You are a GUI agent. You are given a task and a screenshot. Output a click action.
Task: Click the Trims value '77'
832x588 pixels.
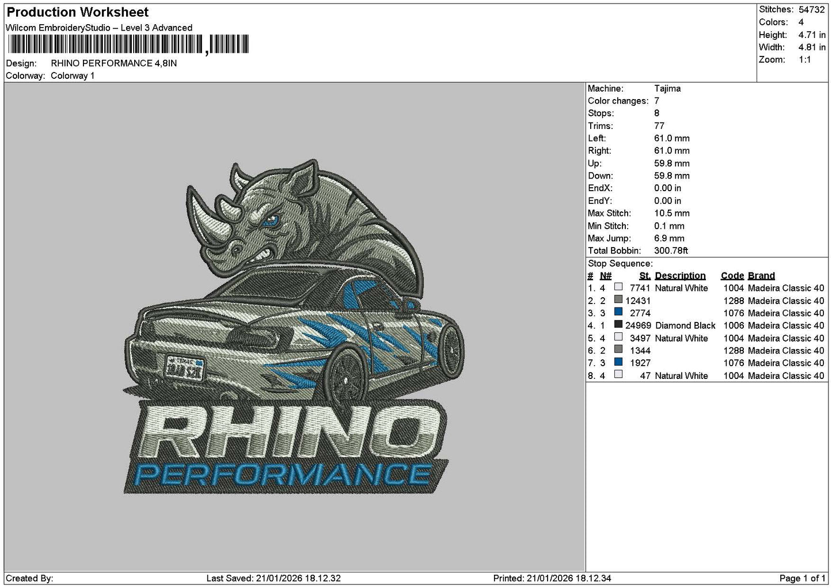tap(659, 126)
